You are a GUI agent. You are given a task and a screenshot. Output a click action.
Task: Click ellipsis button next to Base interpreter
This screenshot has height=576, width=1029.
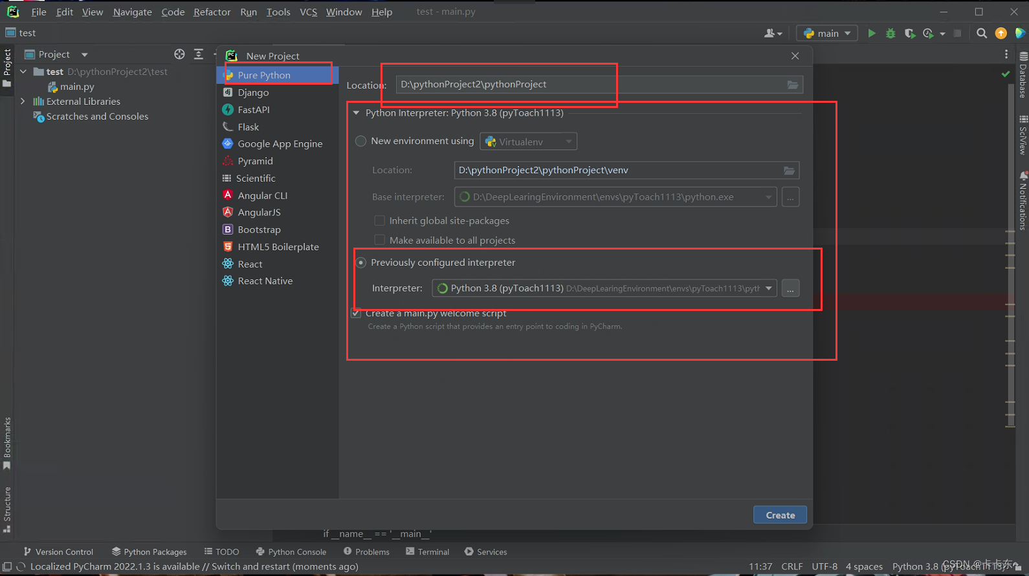tap(790, 197)
